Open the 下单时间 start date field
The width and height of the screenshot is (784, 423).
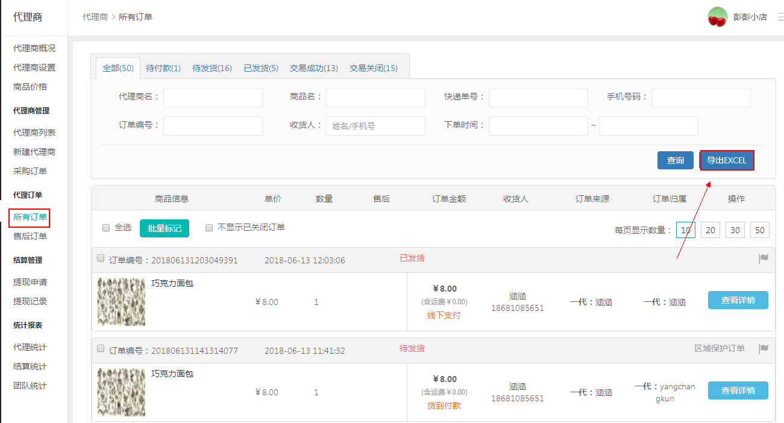[538, 126]
